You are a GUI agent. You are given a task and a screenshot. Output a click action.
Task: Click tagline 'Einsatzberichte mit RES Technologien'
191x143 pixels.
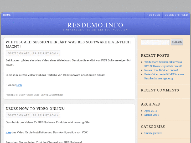(x=95, y=30)
